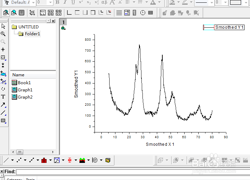
Task: Switch to the Topic tab
Action: [x=30, y=179]
